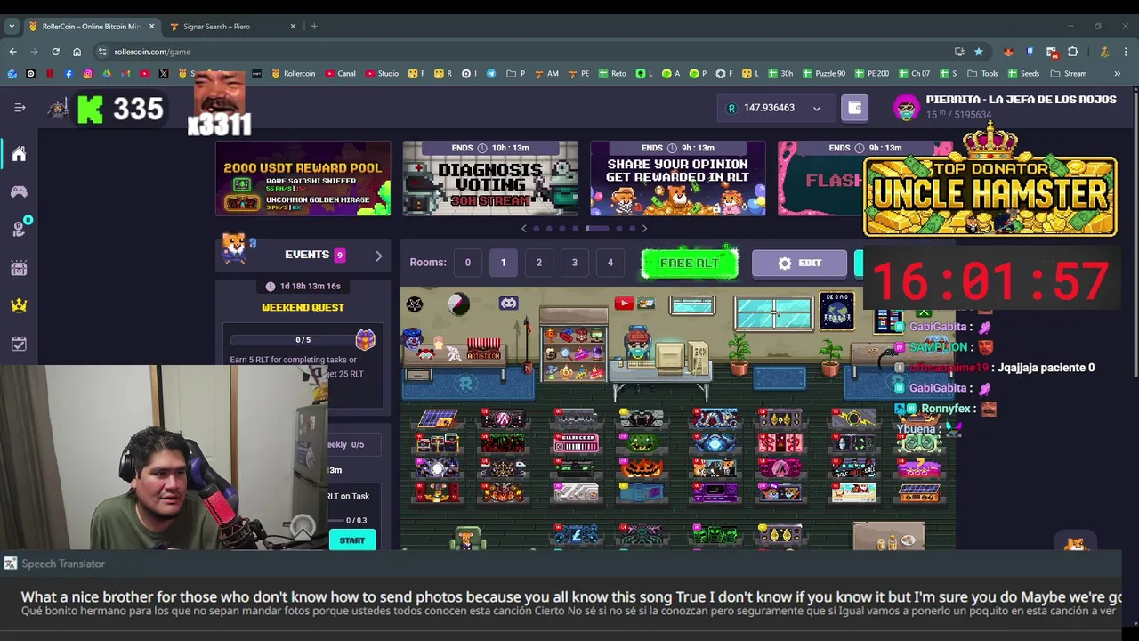The height and width of the screenshot is (641, 1139).
Task: Bookmark this page with the star icon
Action: (979, 52)
